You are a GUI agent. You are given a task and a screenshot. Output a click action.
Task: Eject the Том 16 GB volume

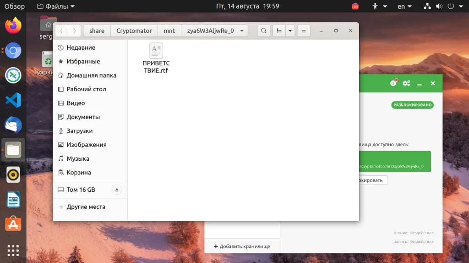117,189
